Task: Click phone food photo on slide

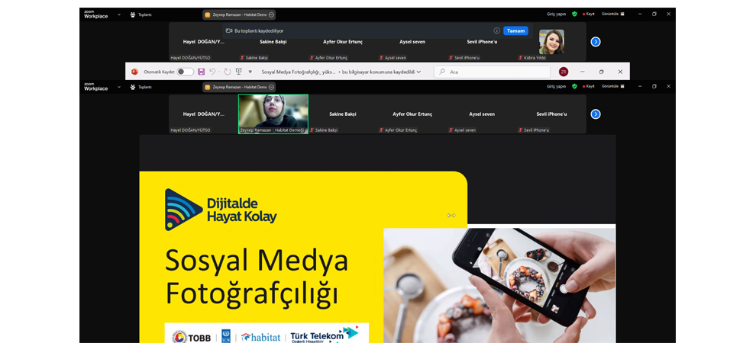Action: [x=499, y=286]
